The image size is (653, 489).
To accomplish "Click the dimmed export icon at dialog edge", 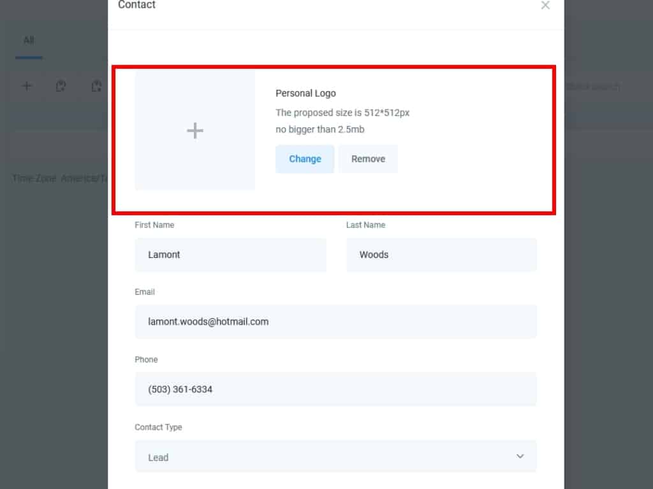I will point(97,86).
